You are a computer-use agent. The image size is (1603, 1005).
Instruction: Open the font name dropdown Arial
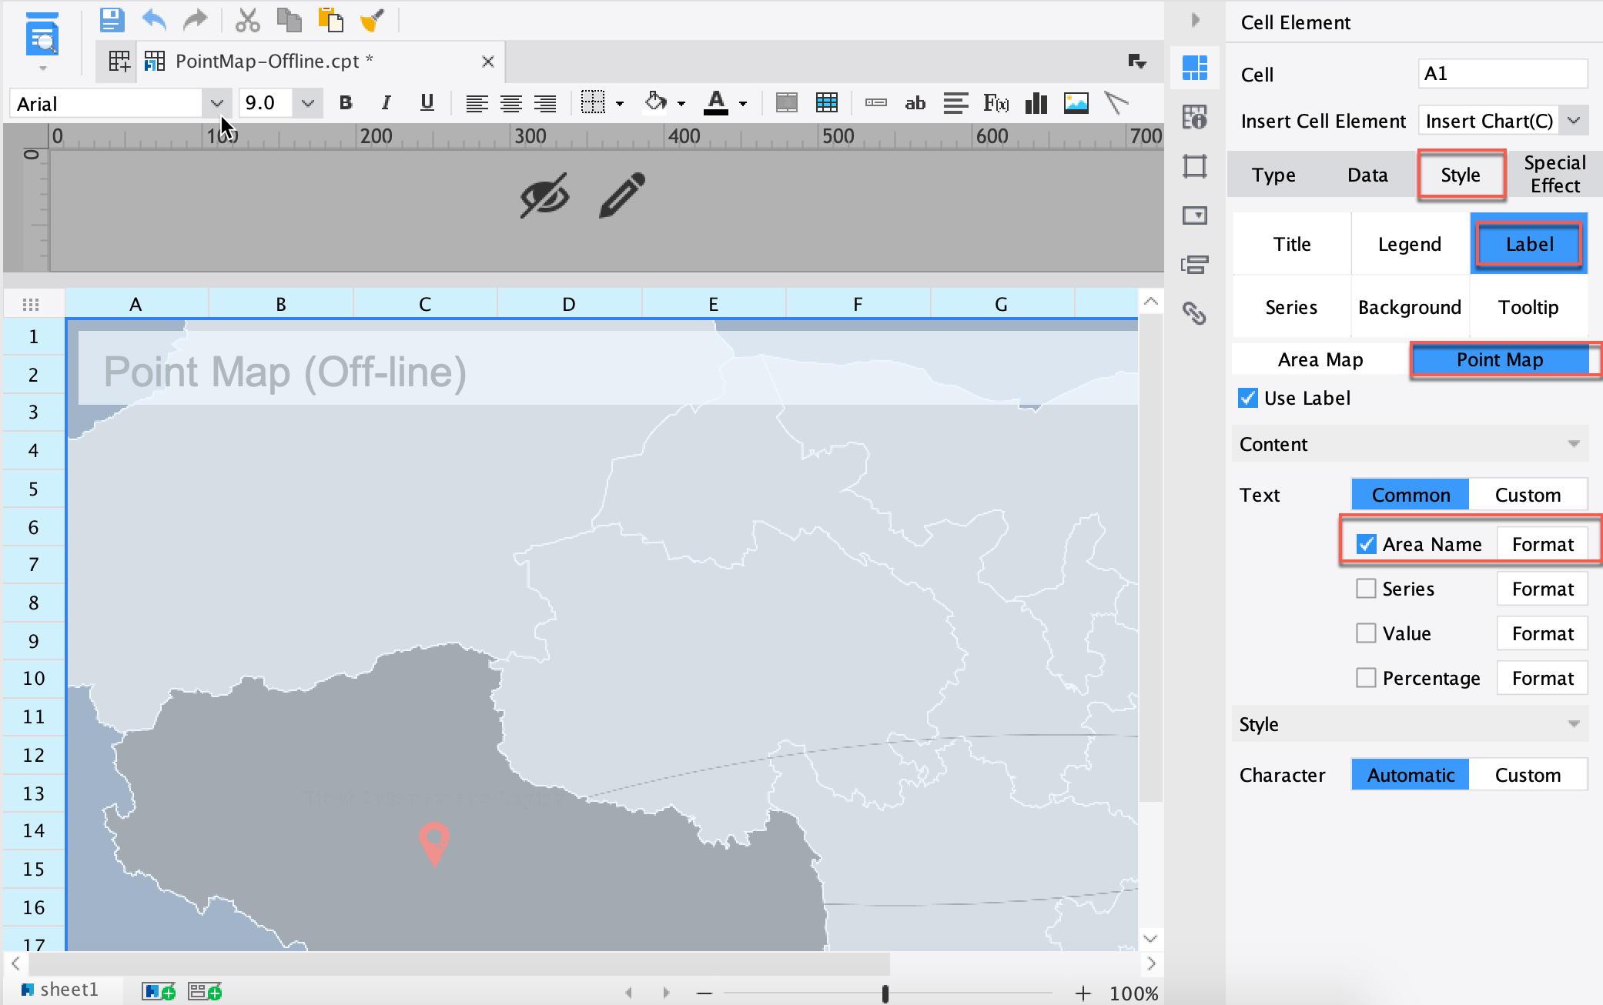pyautogui.click(x=217, y=103)
